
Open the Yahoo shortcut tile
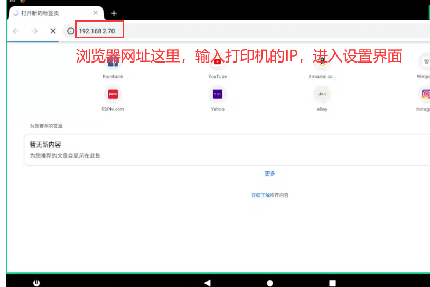(x=217, y=98)
